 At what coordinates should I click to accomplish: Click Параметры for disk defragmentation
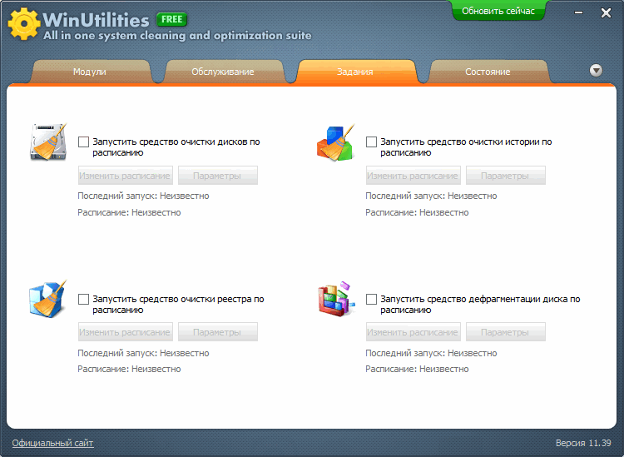click(505, 332)
